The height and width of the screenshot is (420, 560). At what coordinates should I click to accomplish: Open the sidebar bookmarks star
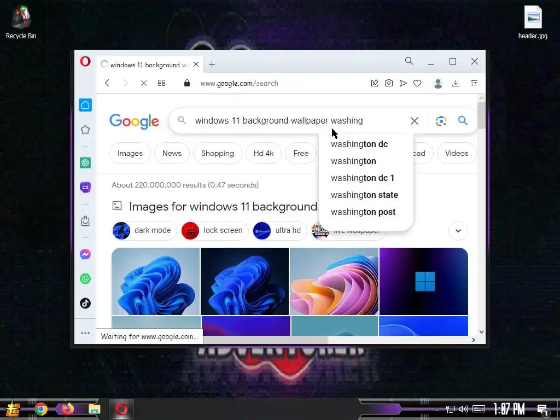(85, 130)
